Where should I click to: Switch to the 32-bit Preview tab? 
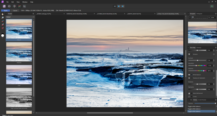(202, 100)
